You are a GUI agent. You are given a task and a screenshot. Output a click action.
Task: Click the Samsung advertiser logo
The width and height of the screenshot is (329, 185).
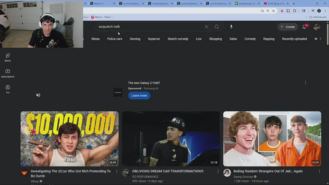118,92
